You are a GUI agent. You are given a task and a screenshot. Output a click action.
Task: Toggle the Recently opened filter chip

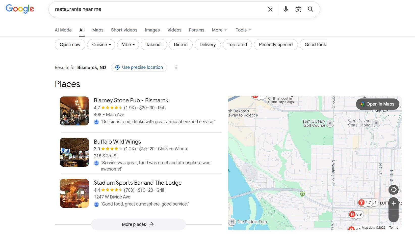(276, 45)
